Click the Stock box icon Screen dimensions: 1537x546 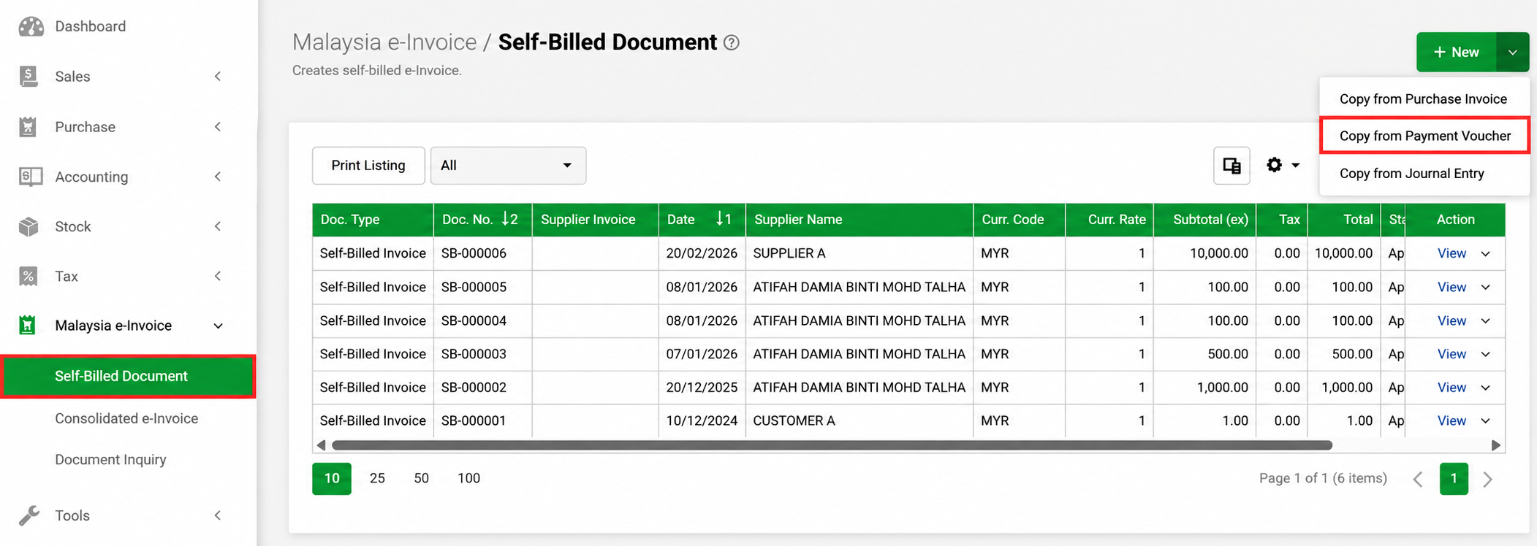(x=29, y=226)
